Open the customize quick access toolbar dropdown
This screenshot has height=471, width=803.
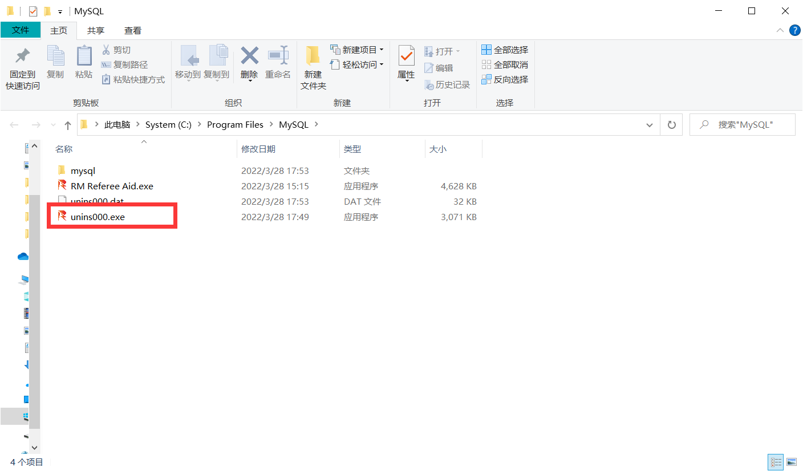tap(60, 11)
